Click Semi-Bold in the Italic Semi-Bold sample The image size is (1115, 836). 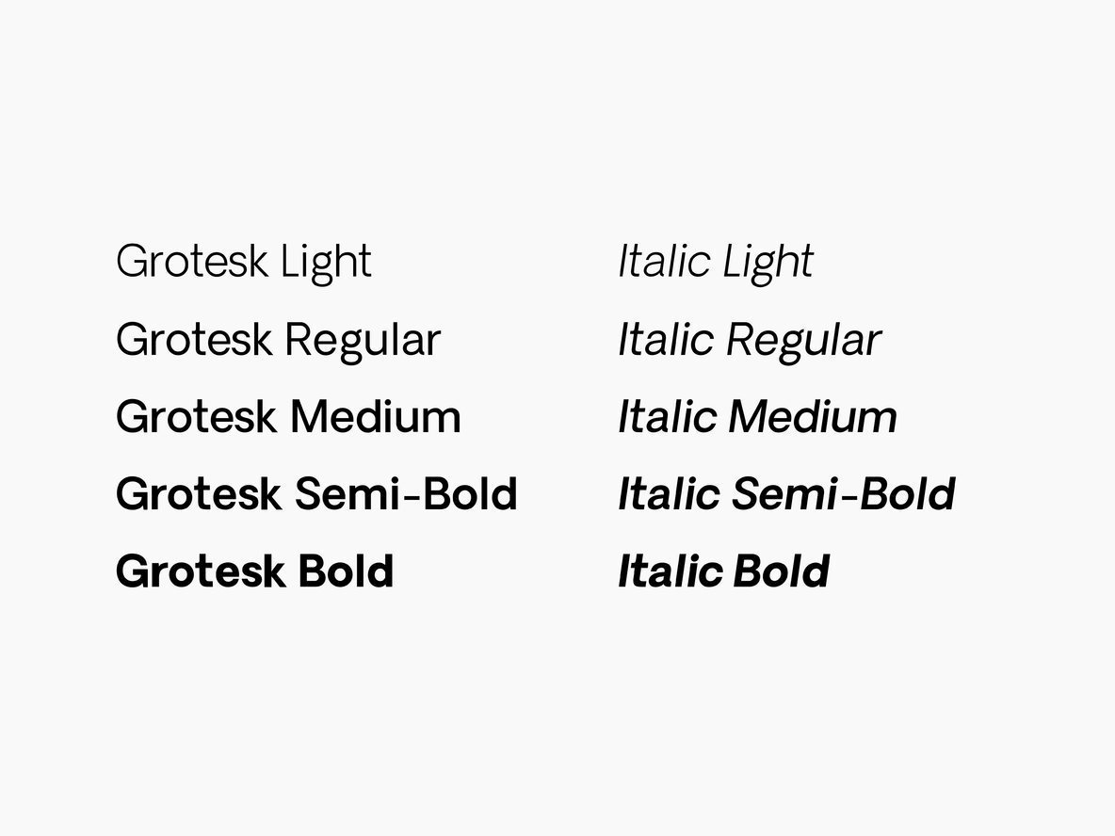(844, 494)
